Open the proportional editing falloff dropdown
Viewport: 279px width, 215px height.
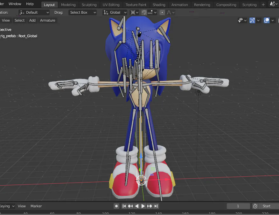click(x=171, y=12)
